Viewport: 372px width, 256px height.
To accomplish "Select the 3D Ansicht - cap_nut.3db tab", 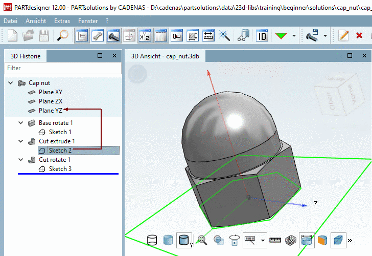I will click(x=165, y=56).
